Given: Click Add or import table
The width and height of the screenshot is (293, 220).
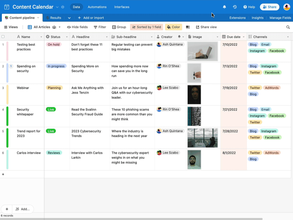Looking at the screenshot, I should click(91, 18).
